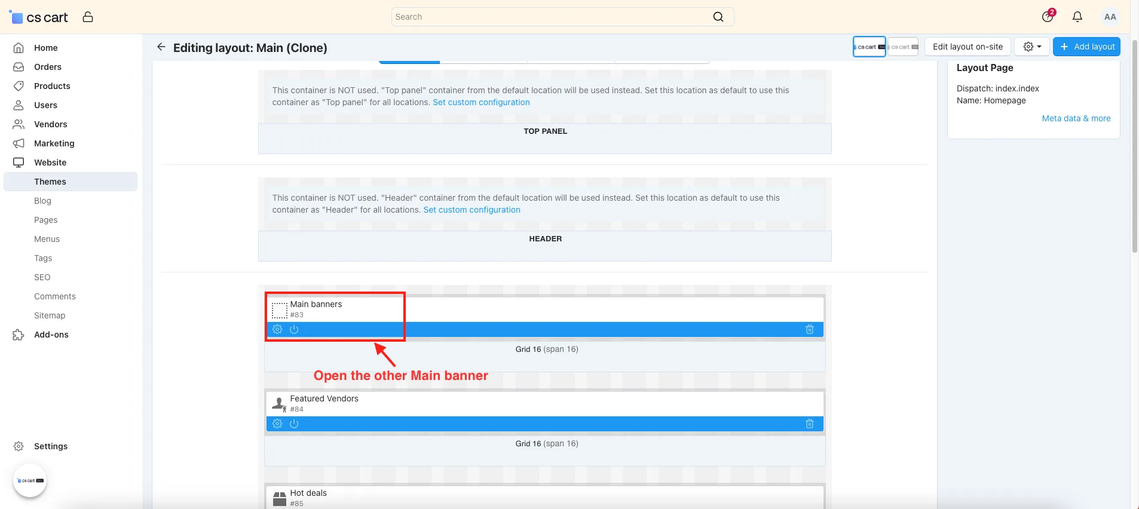Open the Main banners #83 block title
Image resolution: width=1139 pixels, height=509 pixels.
pyautogui.click(x=316, y=304)
